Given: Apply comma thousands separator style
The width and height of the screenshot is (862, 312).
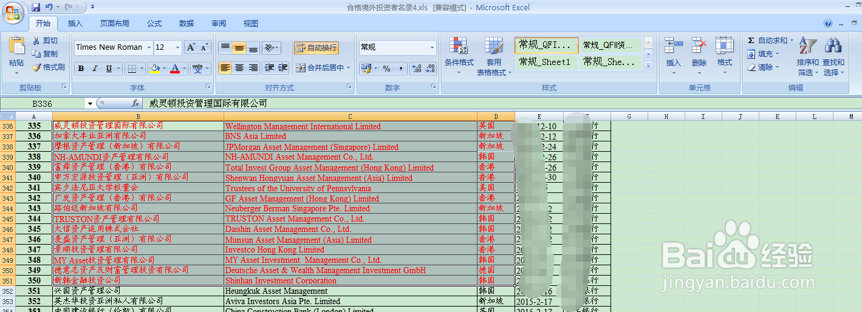Looking at the screenshot, I should tap(401, 69).
